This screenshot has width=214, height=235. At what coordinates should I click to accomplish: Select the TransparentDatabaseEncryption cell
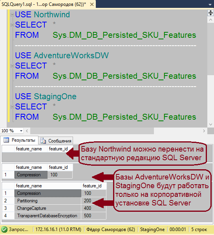coord(48,216)
